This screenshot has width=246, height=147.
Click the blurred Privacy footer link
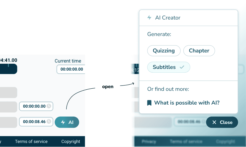click(149, 141)
